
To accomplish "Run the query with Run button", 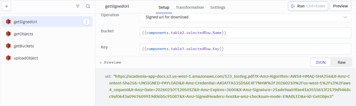I will (308, 6).
